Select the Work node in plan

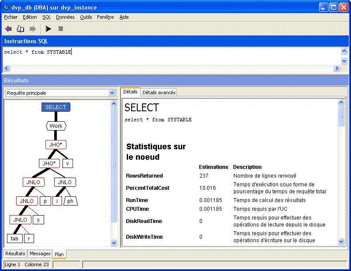click(x=56, y=126)
